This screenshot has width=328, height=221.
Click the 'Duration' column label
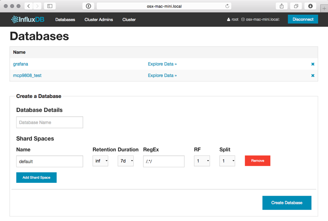pos(128,150)
